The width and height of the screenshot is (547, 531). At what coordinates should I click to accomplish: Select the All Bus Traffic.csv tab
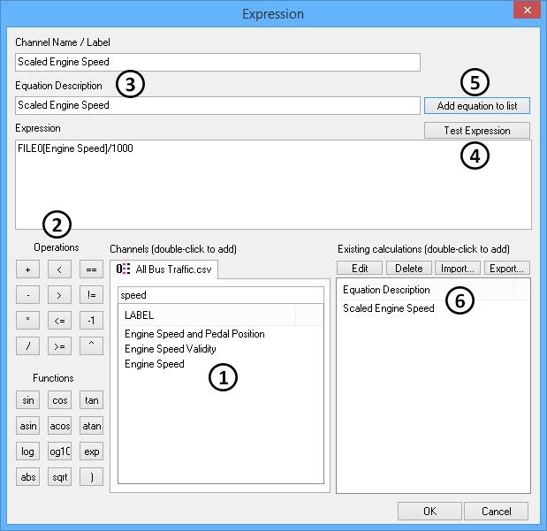tap(165, 269)
